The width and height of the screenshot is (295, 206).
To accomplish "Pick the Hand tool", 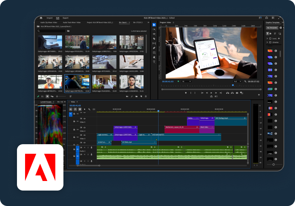I will pyautogui.click(x=154, y=57).
